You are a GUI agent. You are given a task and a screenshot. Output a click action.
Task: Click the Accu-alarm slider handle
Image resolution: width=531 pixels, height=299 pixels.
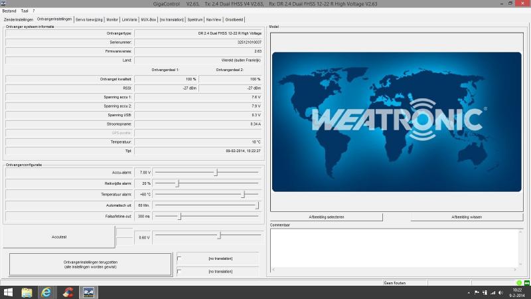point(216,173)
